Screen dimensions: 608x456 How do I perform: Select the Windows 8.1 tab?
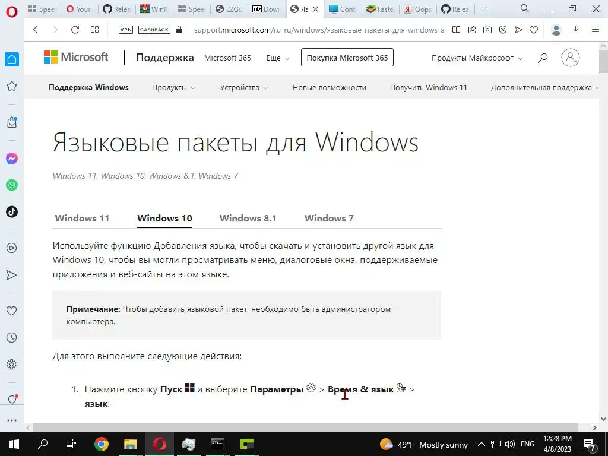(248, 218)
